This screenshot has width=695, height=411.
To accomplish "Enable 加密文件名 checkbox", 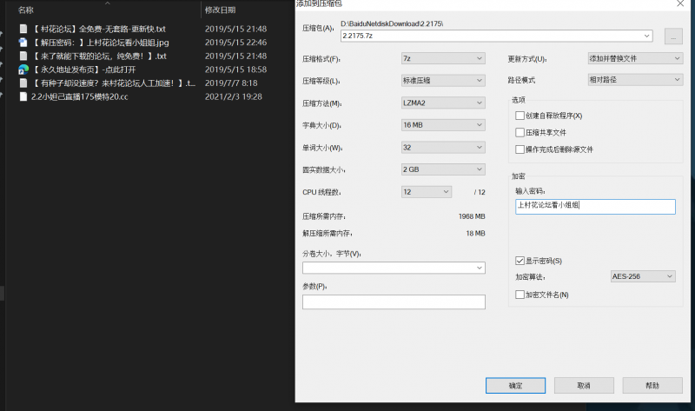I will coord(520,295).
